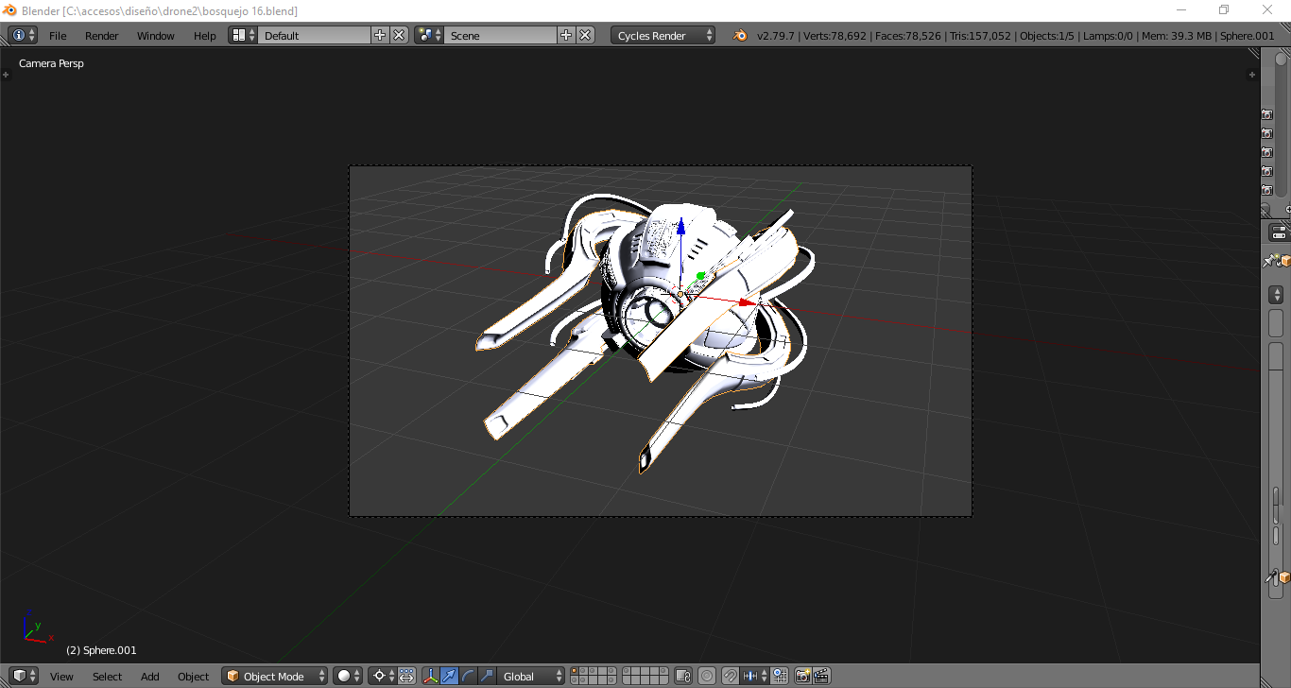Viewport: 1291px width, 688px height.
Task: Click the object icon at properties panel bottom
Action: tap(1284, 577)
